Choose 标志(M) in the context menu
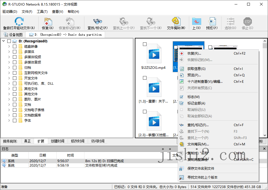This screenshot has width=268, height=190. tap(218, 97)
